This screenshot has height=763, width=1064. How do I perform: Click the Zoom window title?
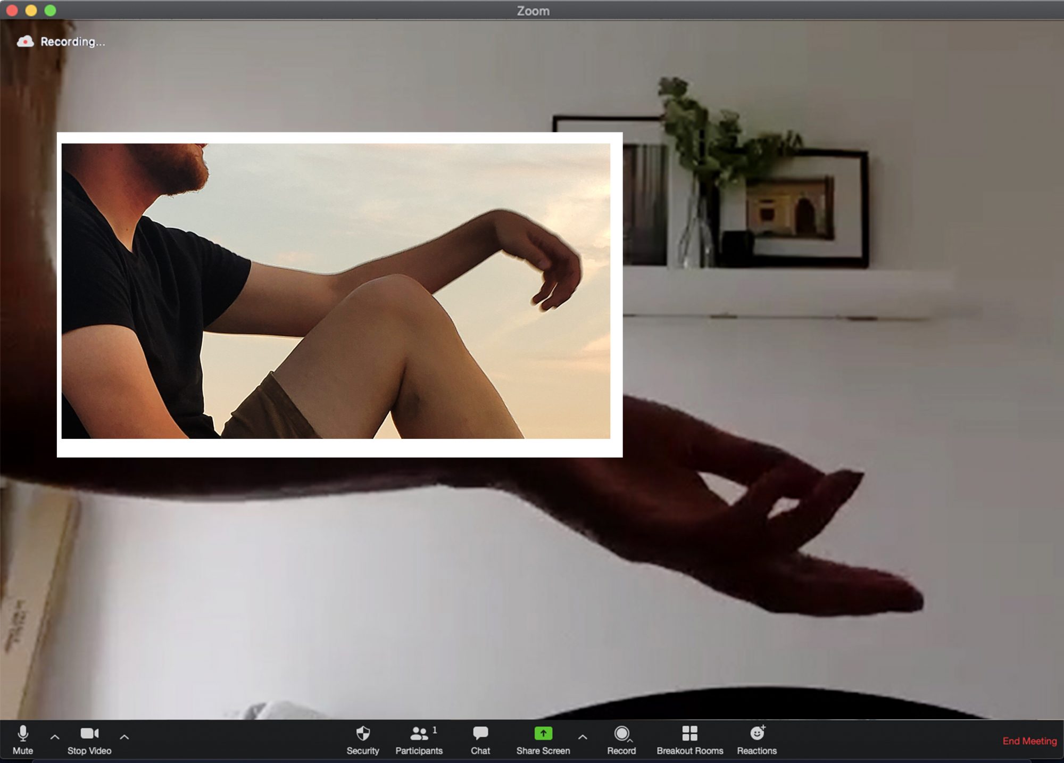coord(533,11)
